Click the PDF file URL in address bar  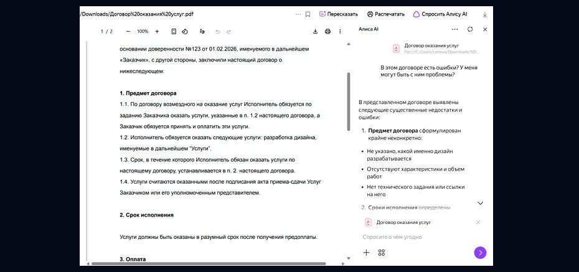coord(138,14)
